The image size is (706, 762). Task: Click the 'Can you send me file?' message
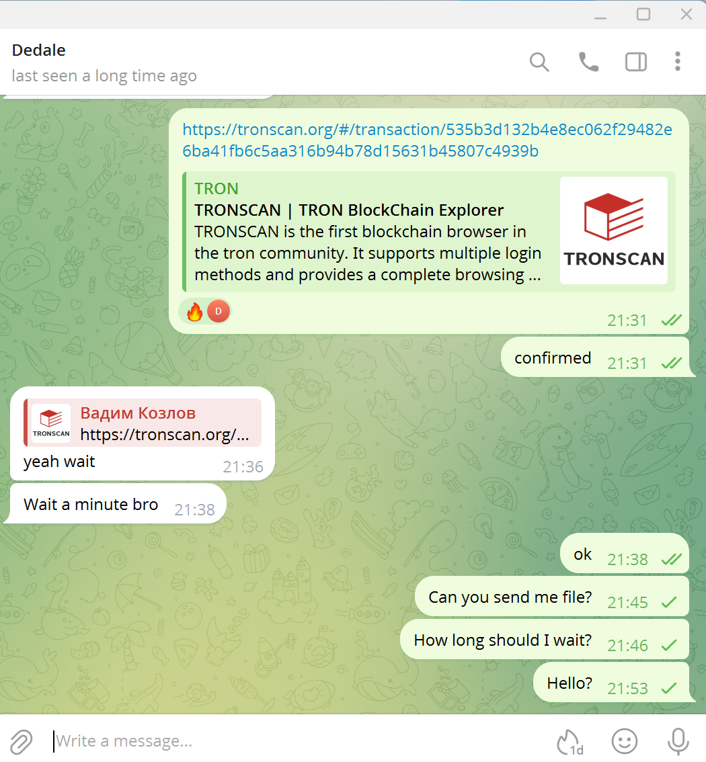[x=551, y=596]
